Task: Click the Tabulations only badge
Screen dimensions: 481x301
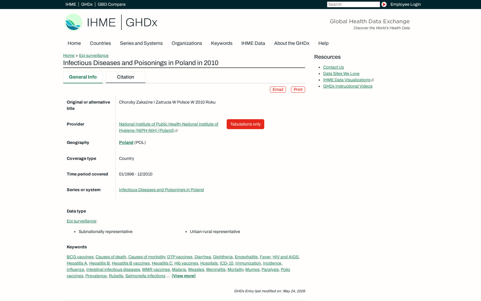Action: click(245, 124)
